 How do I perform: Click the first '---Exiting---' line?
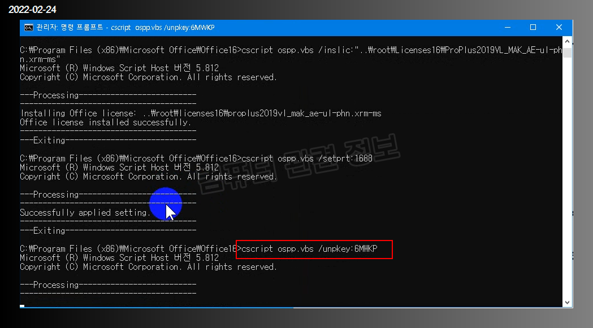tap(108, 140)
